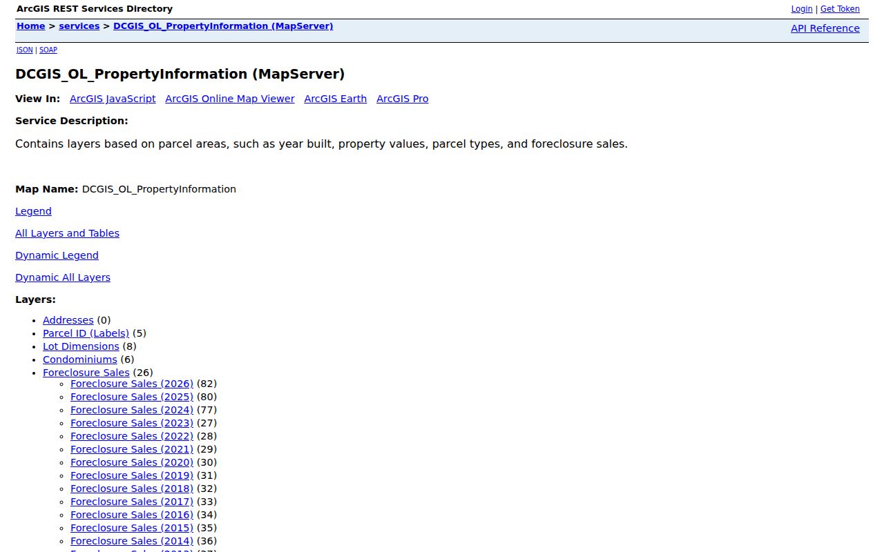Open the map in ArcGIS JavaScript
Screen dimensions: 884x552
tap(113, 99)
